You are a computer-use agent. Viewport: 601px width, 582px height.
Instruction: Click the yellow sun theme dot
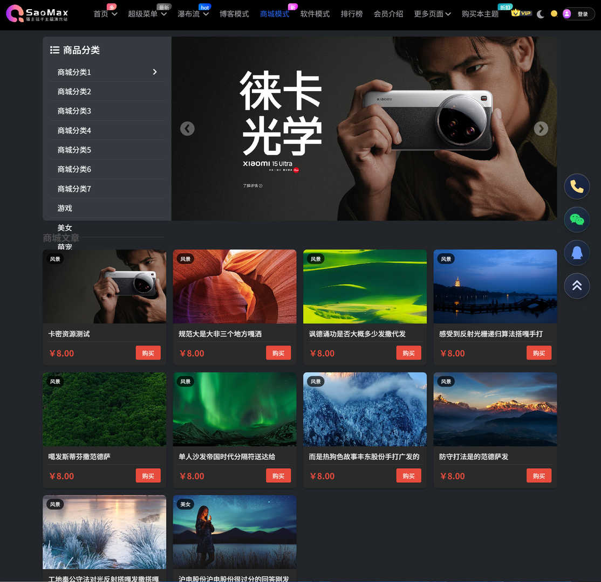[x=554, y=14]
